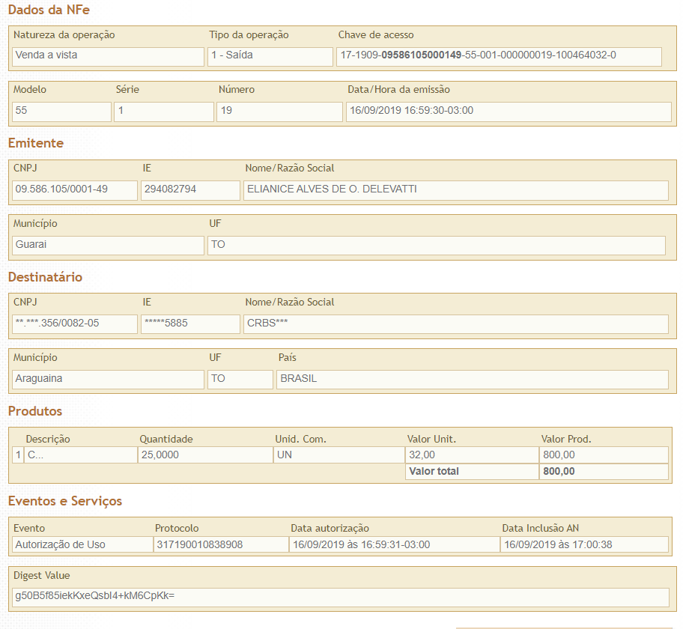683x629 pixels.
Task: Select the Guarai Município field
Action: 109,246
